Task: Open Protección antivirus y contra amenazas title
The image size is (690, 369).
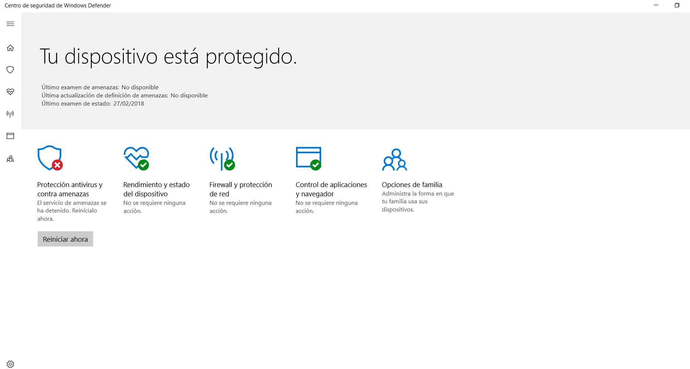Action: point(70,189)
